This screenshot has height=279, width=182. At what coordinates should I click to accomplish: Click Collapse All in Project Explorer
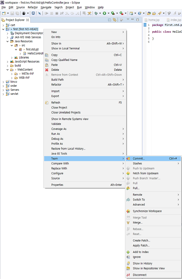109,20
